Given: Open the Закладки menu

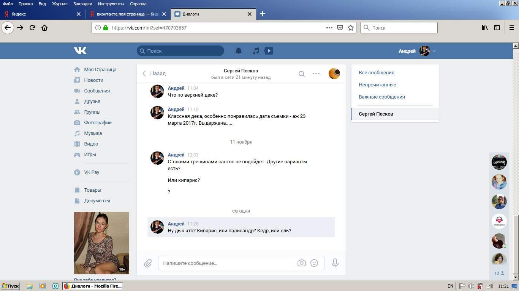Looking at the screenshot, I should tap(83, 4).
